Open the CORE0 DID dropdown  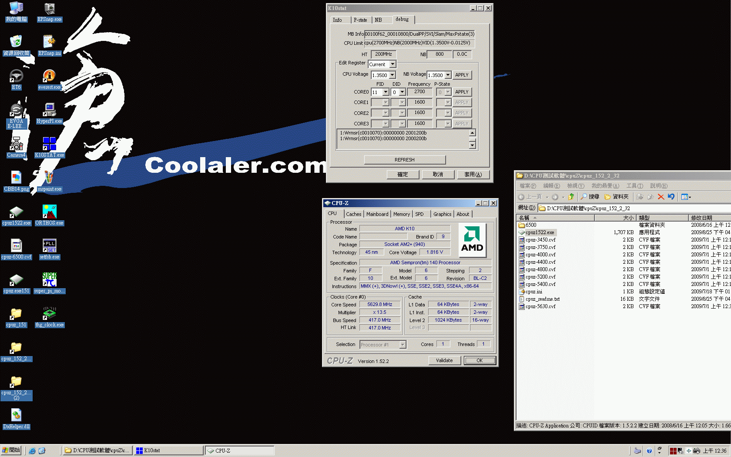pos(402,92)
